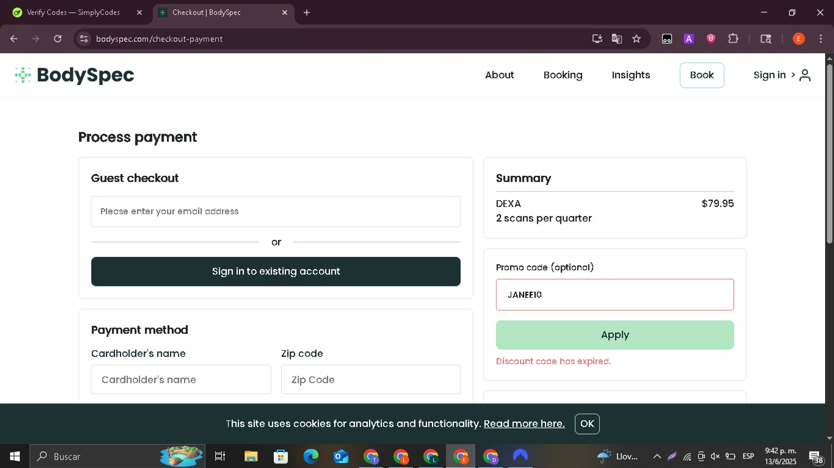The width and height of the screenshot is (834, 468).
Task: Focus the promo code field
Action: pos(615,295)
